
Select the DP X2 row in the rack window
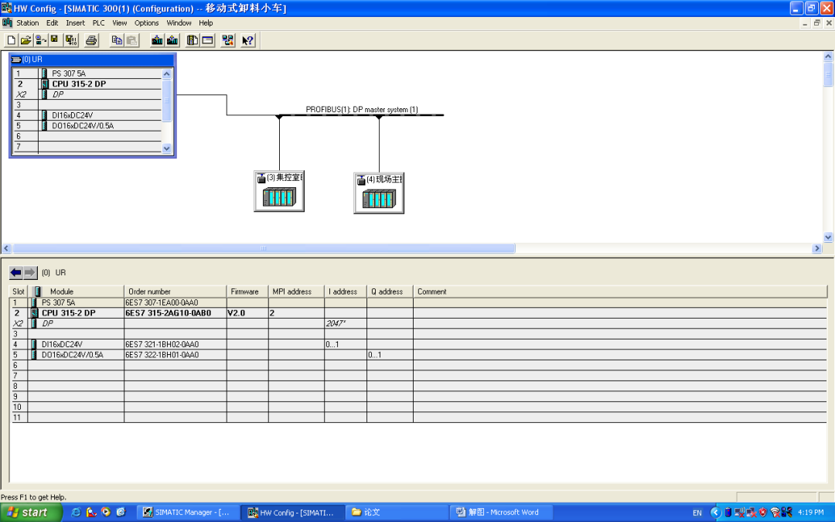point(87,94)
